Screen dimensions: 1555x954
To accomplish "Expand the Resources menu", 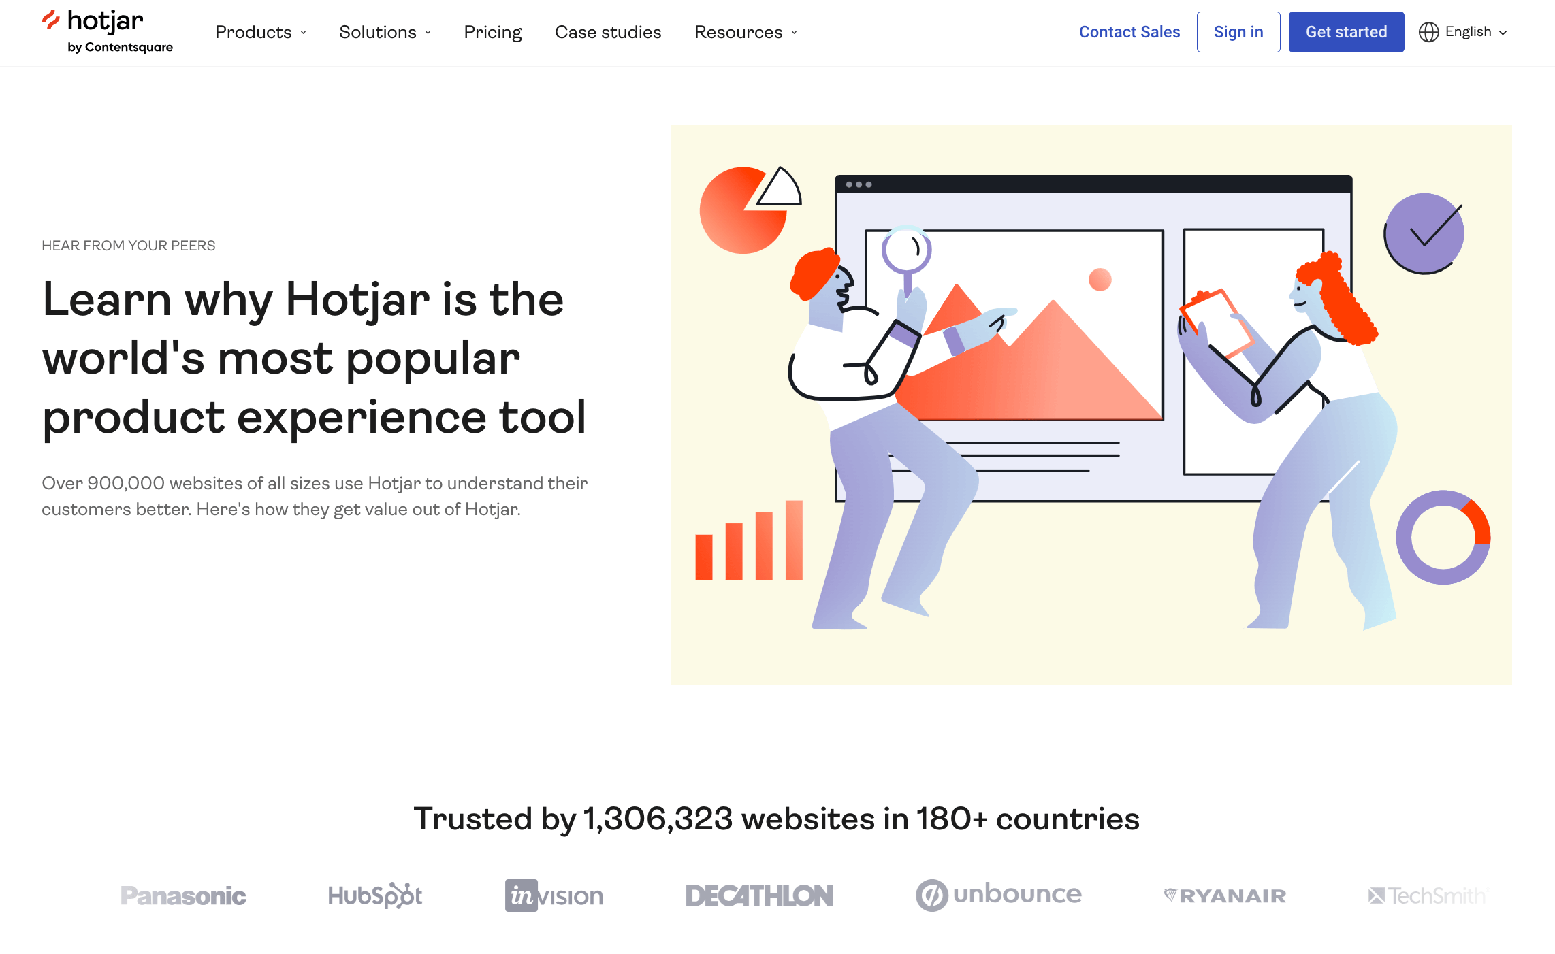I will 745,32.
